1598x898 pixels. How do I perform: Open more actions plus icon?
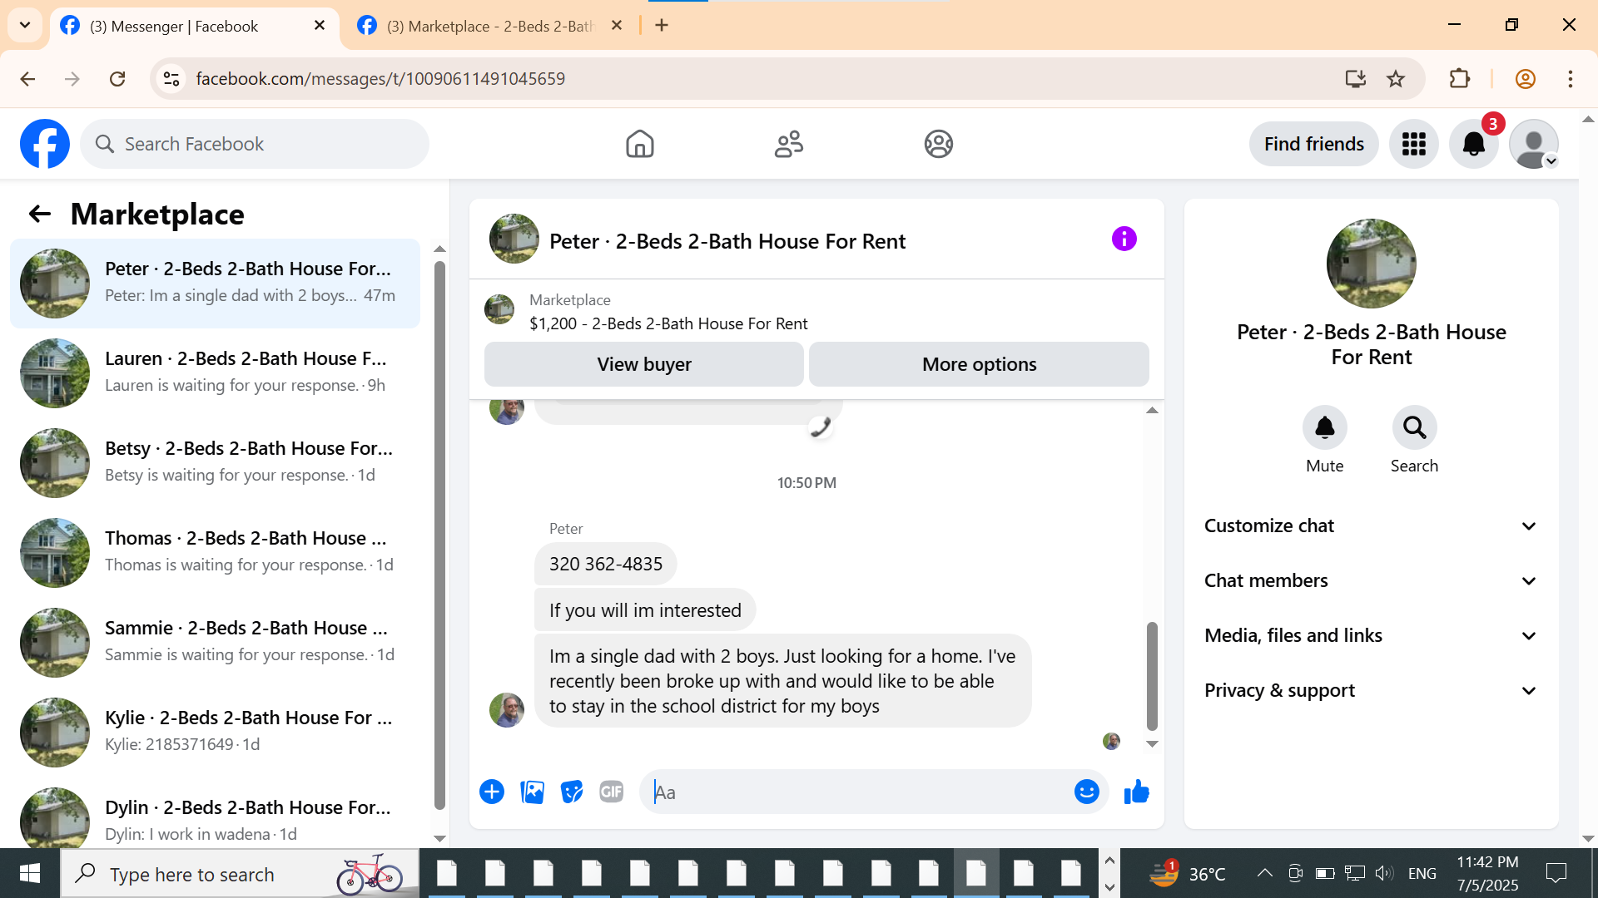coord(492,792)
